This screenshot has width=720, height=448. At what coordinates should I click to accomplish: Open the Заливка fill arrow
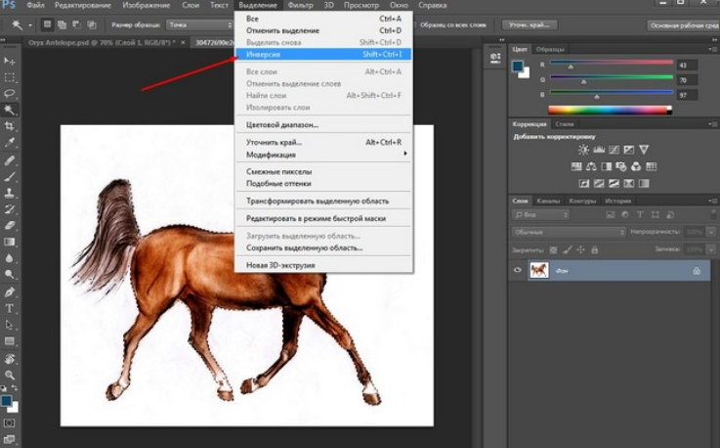coord(712,249)
